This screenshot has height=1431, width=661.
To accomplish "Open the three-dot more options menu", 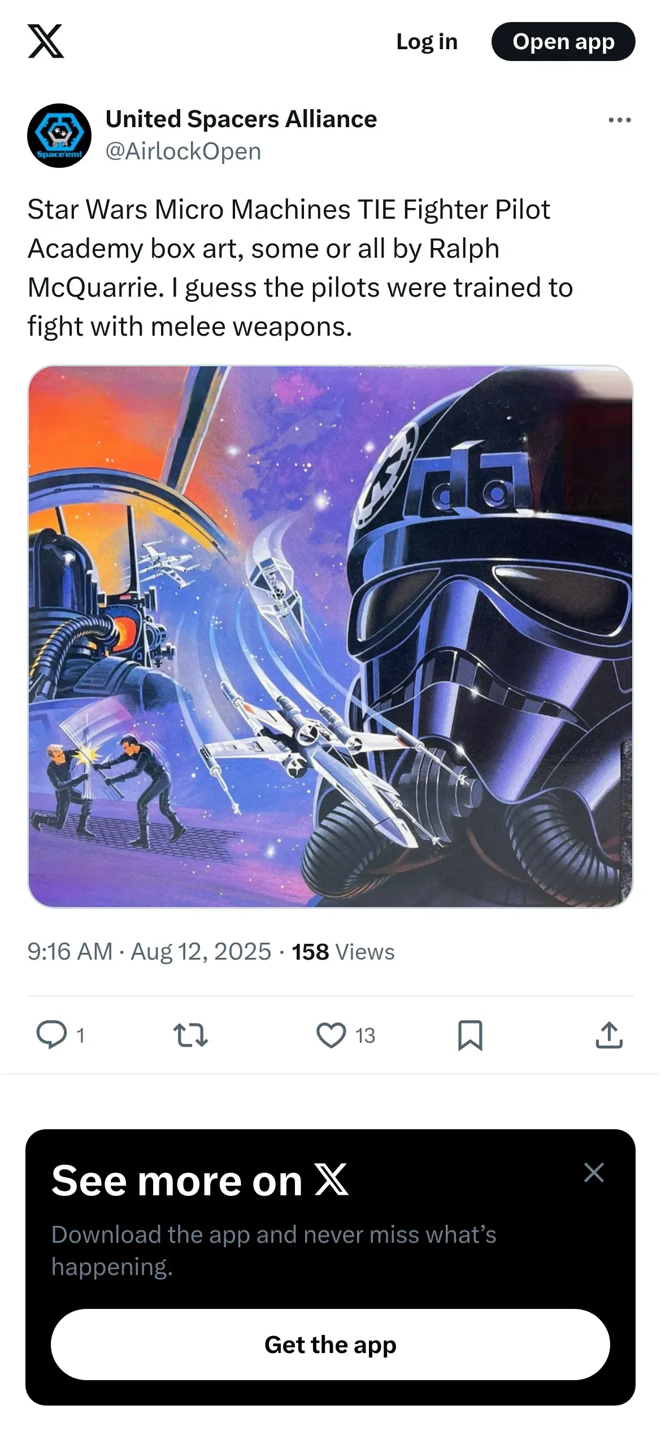I will pos(620,120).
